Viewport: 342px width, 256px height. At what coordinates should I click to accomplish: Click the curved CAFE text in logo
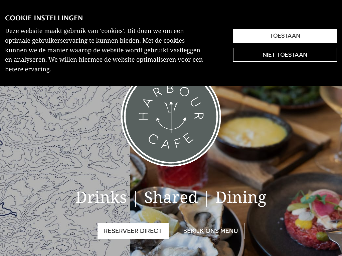coord(171,141)
